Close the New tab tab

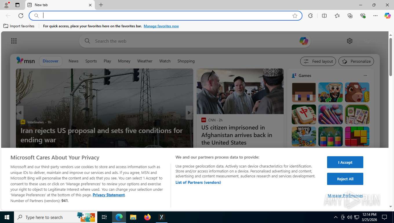coord(90,5)
